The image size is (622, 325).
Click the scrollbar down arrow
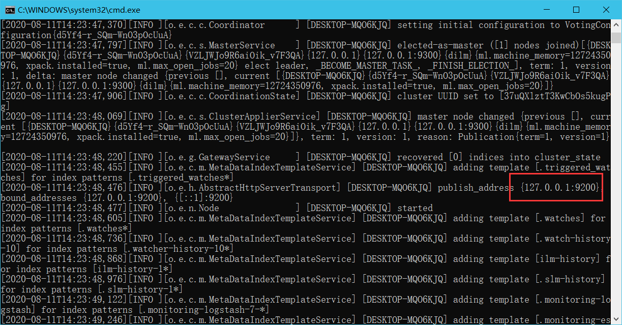click(x=616, y=320)
